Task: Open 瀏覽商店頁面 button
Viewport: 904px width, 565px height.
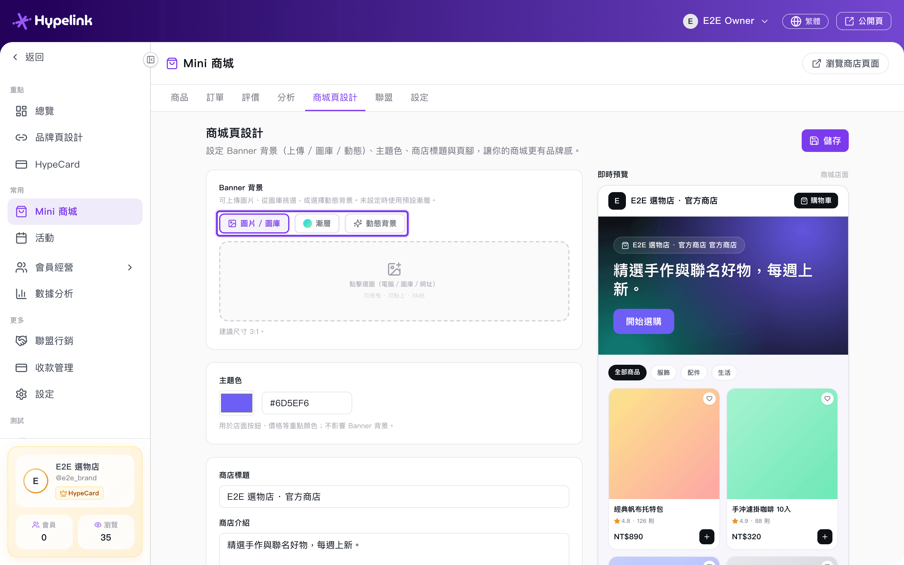Action: [x=845, y=63]
